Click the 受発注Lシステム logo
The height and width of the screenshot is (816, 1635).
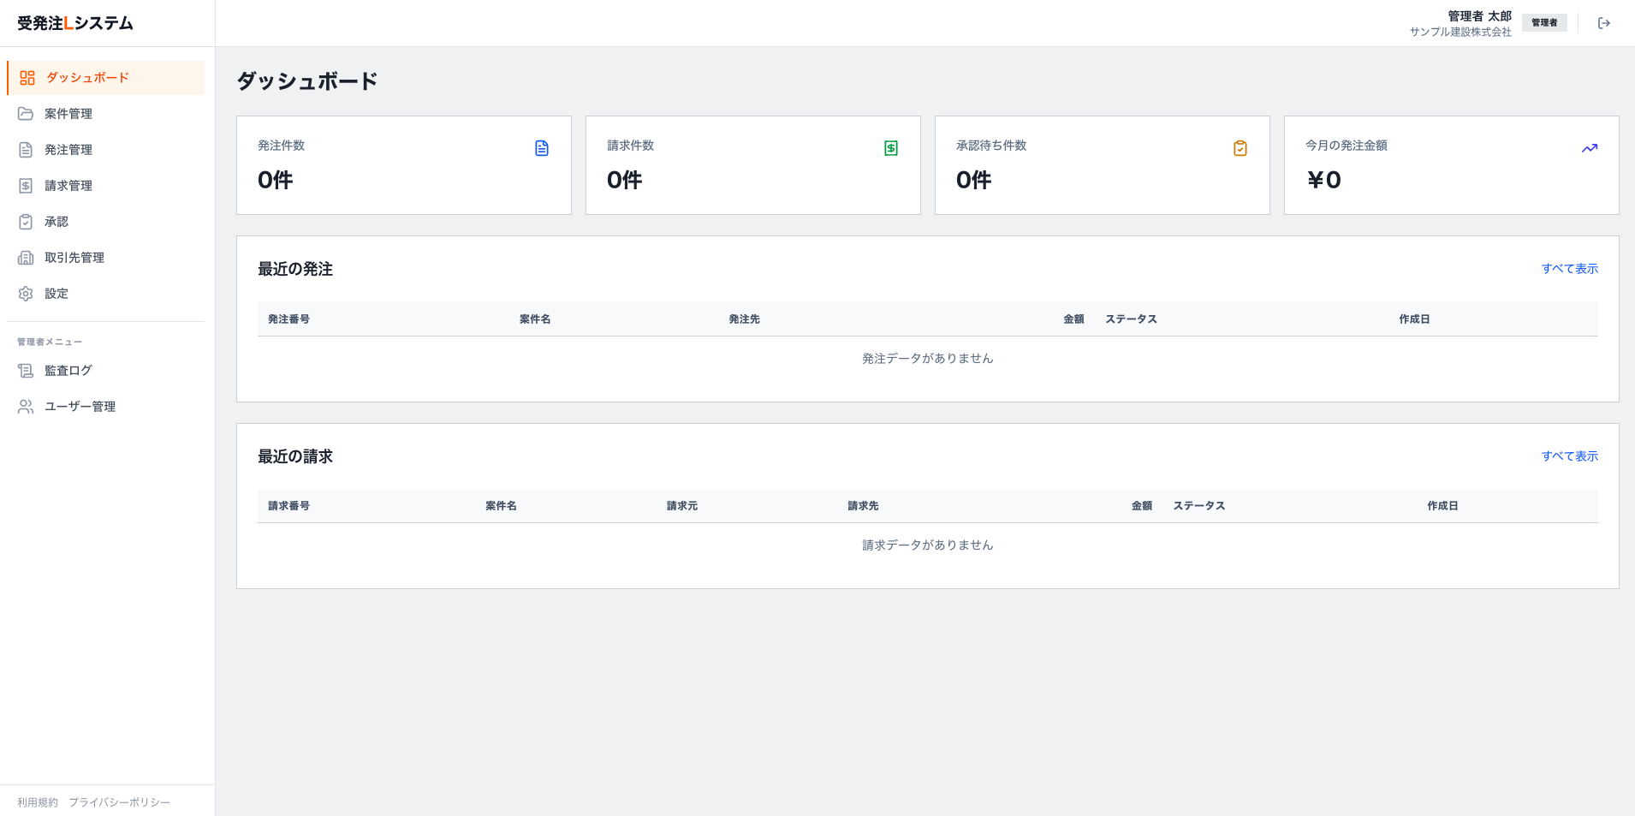click(75, 23)
